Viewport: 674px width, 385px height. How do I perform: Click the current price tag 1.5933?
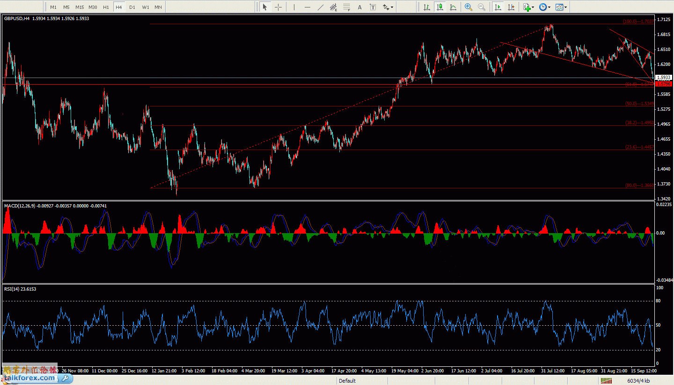pos(663,78)
